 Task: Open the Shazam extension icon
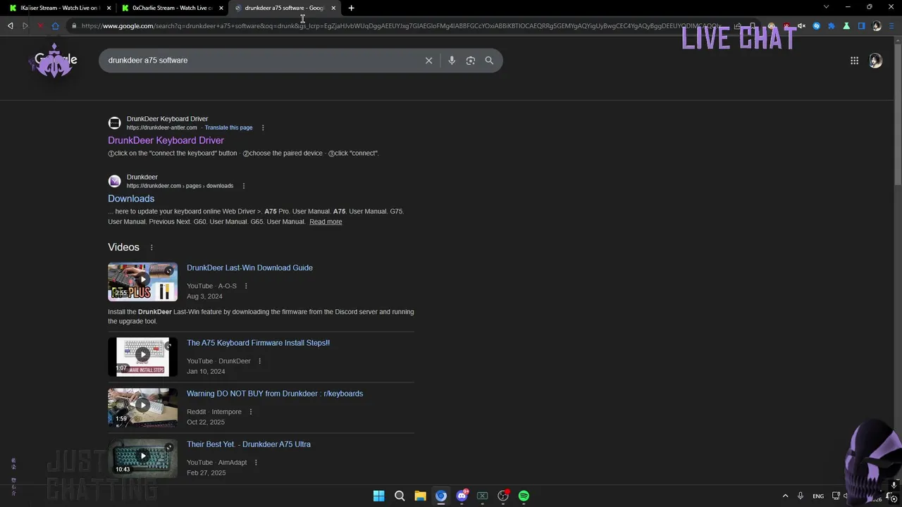click(817, 26)
